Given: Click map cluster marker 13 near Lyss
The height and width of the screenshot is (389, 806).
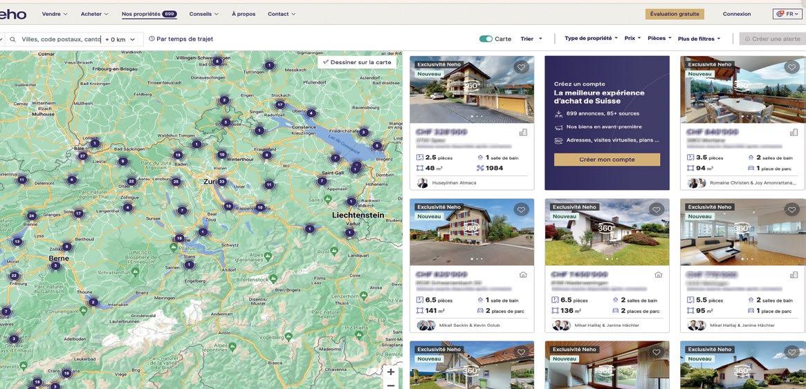Looking at the screenshot, I should [17, 241].
